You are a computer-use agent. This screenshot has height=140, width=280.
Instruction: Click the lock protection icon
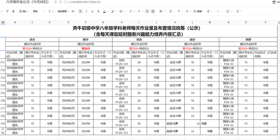coord(218,11)
